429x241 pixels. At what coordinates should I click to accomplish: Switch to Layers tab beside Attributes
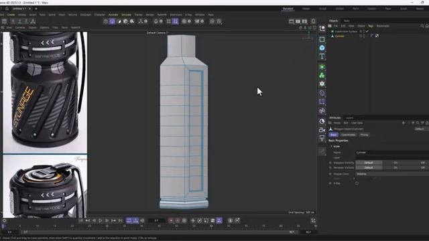(x=349, y=118)
